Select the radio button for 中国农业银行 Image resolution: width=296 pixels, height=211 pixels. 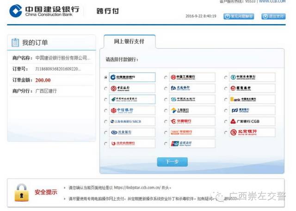coord(226,77)
